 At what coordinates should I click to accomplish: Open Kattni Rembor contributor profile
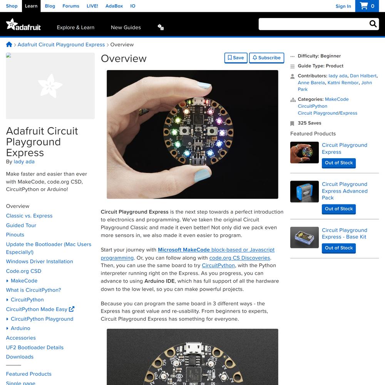343,83
